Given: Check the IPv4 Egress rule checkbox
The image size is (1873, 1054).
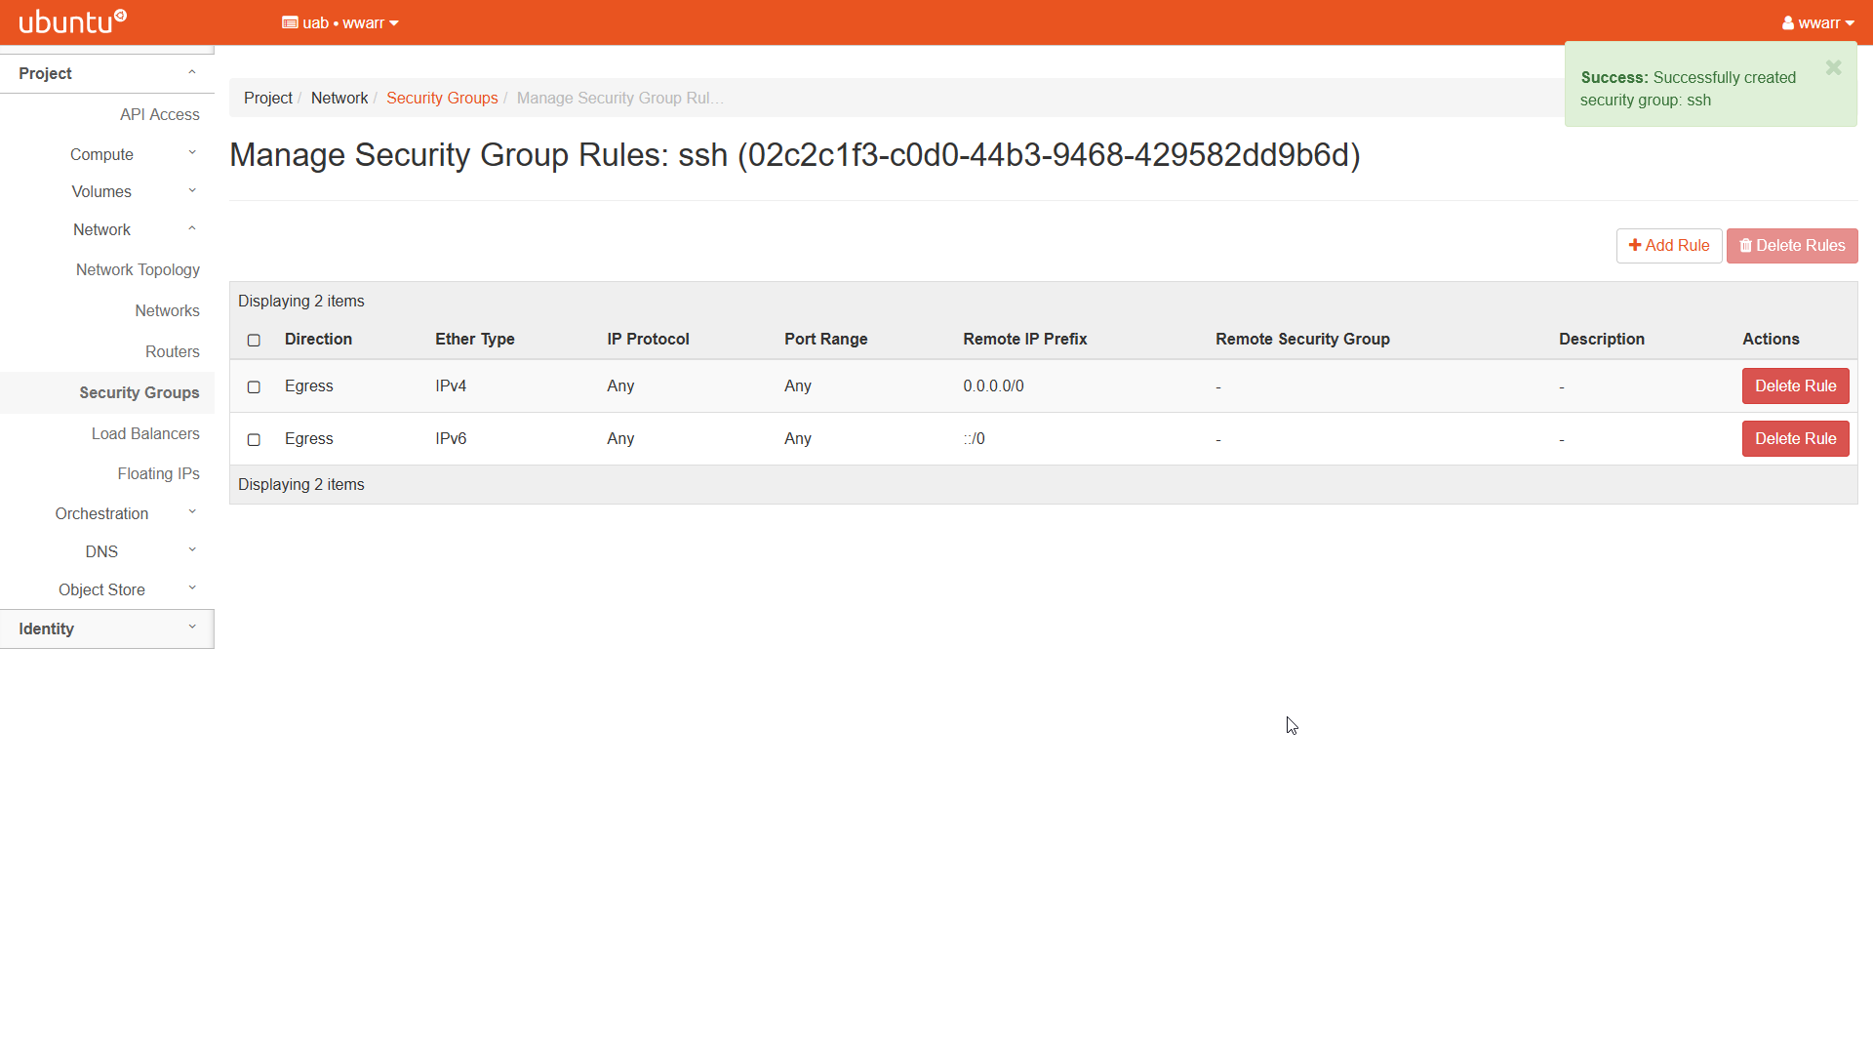Looking at the screenshot, I should [254, 387].
